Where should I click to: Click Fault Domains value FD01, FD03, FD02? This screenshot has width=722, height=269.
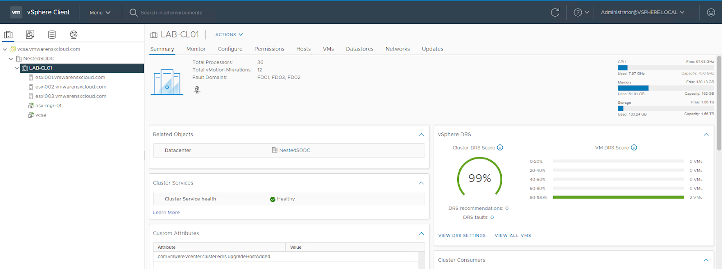[279, 78]
